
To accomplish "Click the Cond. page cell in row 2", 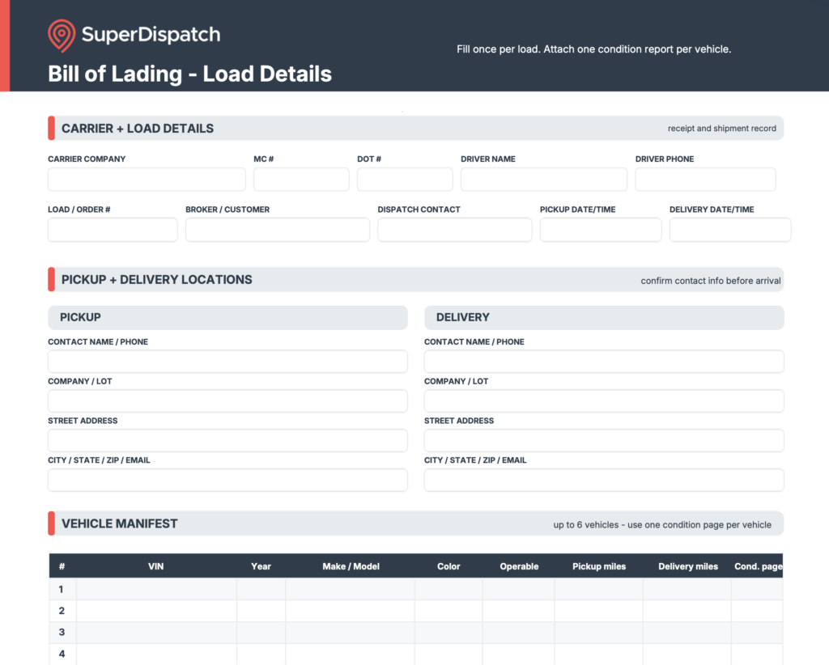I will click(757, 611).
